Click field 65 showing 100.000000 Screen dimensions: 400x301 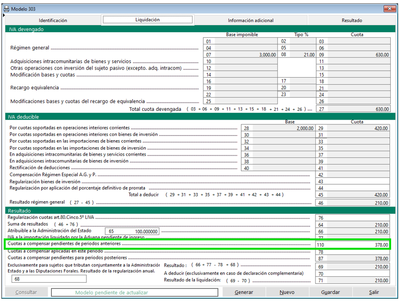pyautogui.click(x=132, y=231)
